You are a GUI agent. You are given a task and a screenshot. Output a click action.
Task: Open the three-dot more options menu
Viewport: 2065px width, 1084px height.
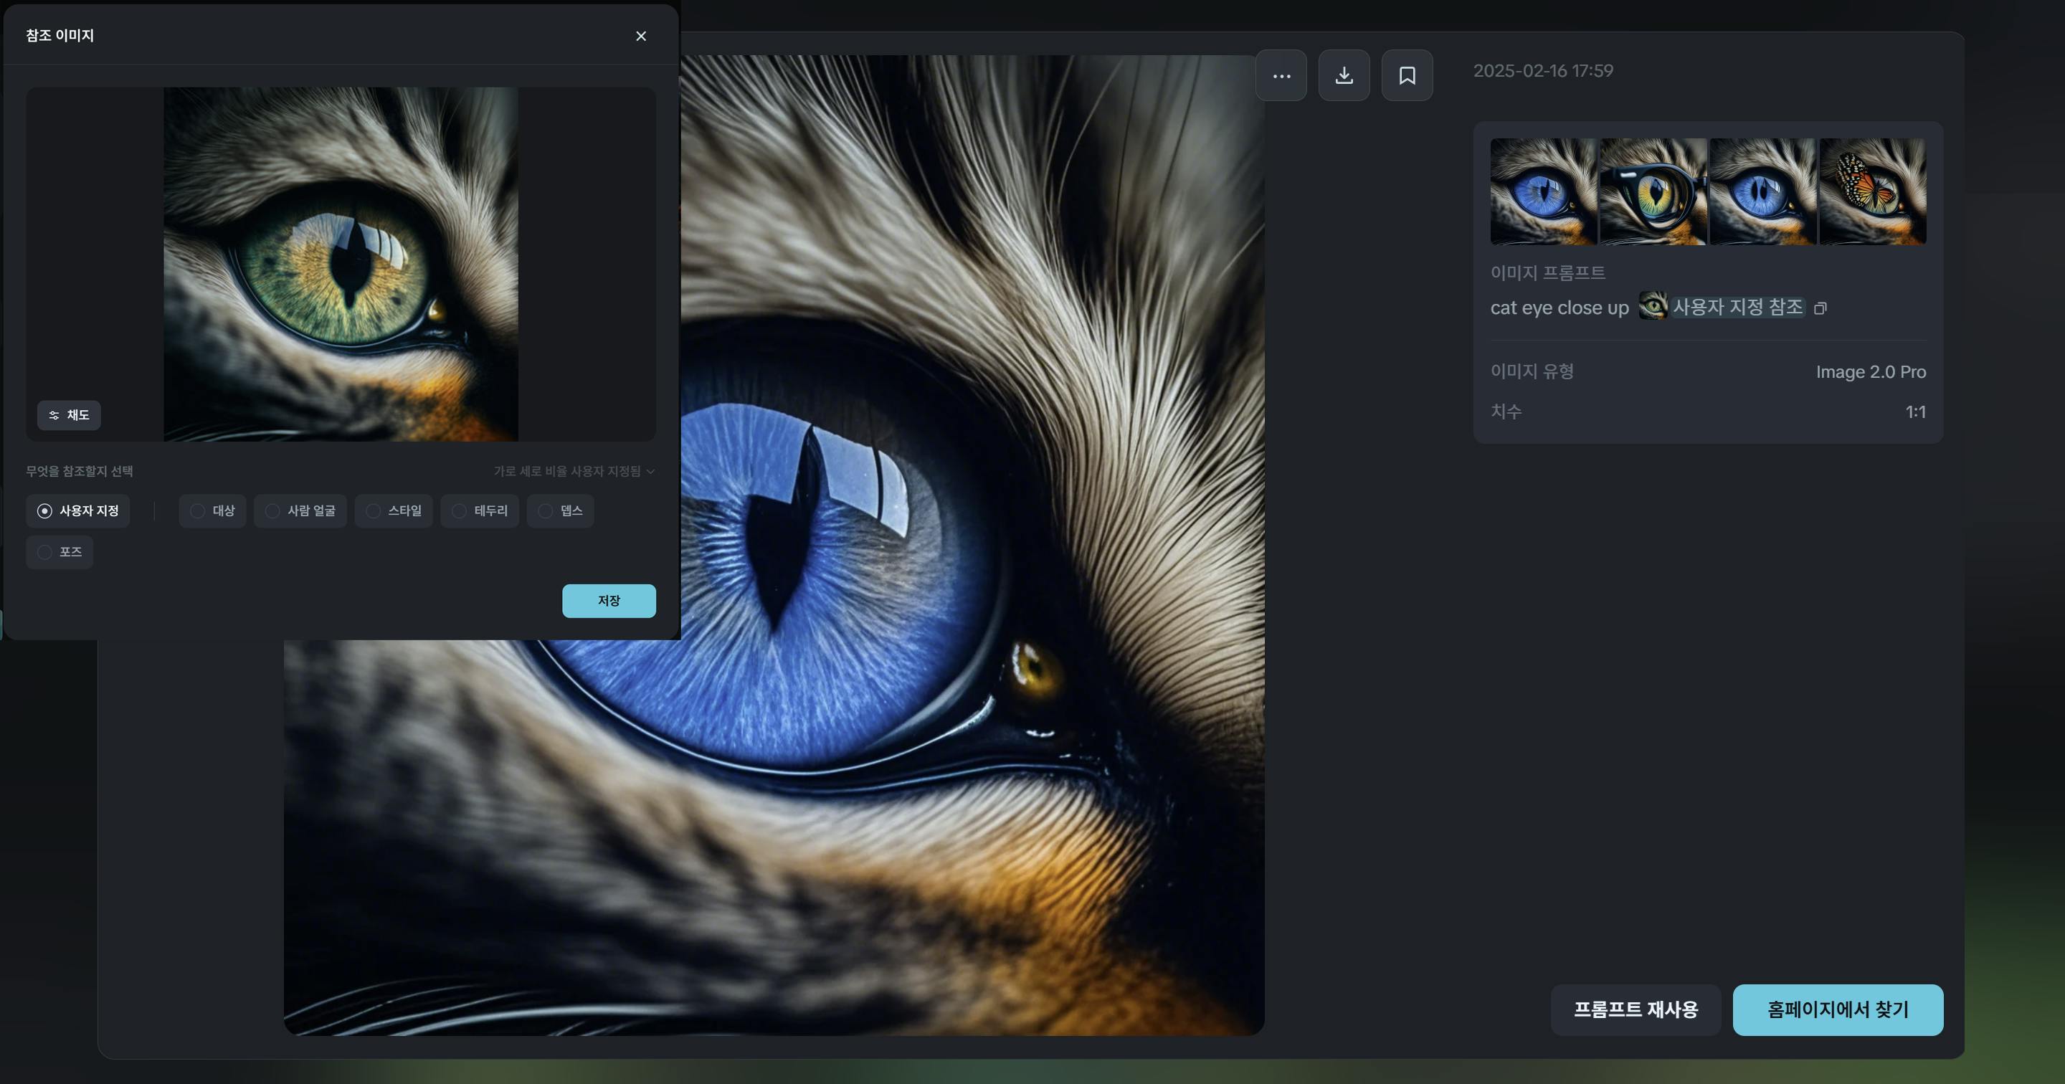[1281, 75]
